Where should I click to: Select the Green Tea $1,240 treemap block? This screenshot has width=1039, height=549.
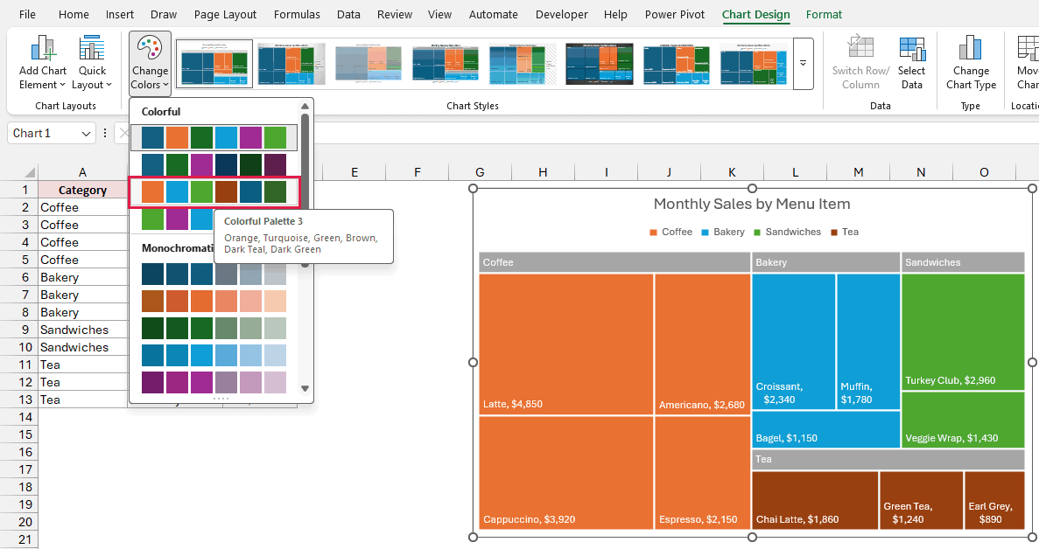point(921,499)
